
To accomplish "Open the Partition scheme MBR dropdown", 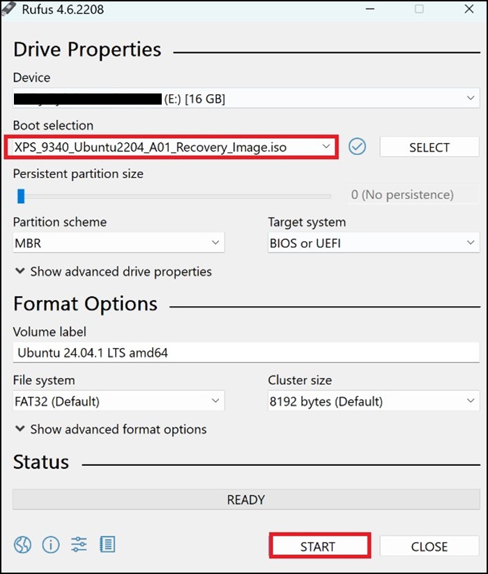I will pos(119,243).
